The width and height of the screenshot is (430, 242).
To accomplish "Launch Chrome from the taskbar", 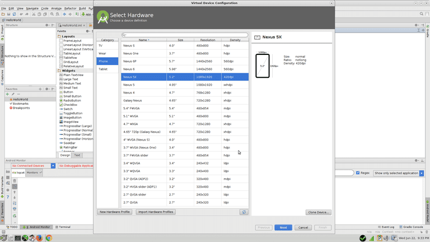I will click(49, 238).
